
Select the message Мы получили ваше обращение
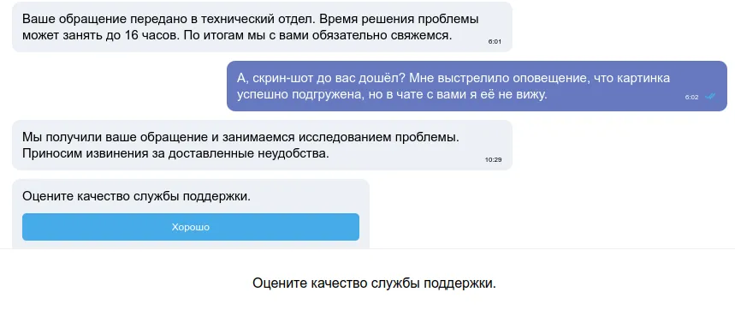pyautogui.click(x=262, y=145)
